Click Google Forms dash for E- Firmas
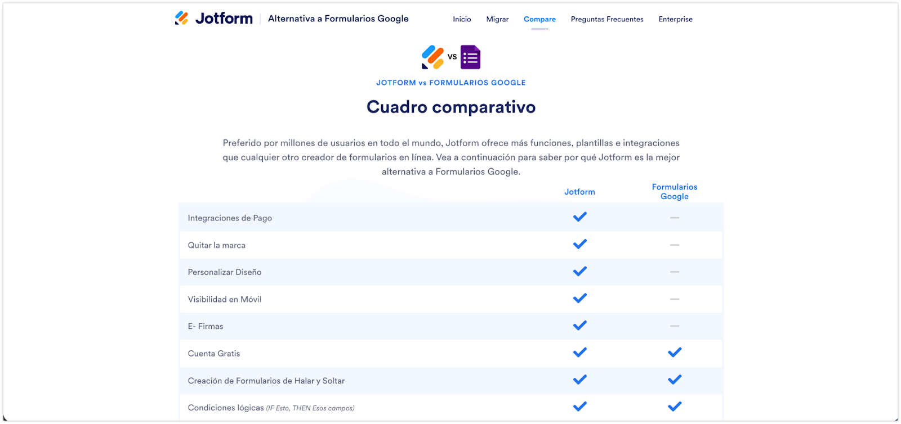Screen dimensions: 901x424 pos(674,326)
